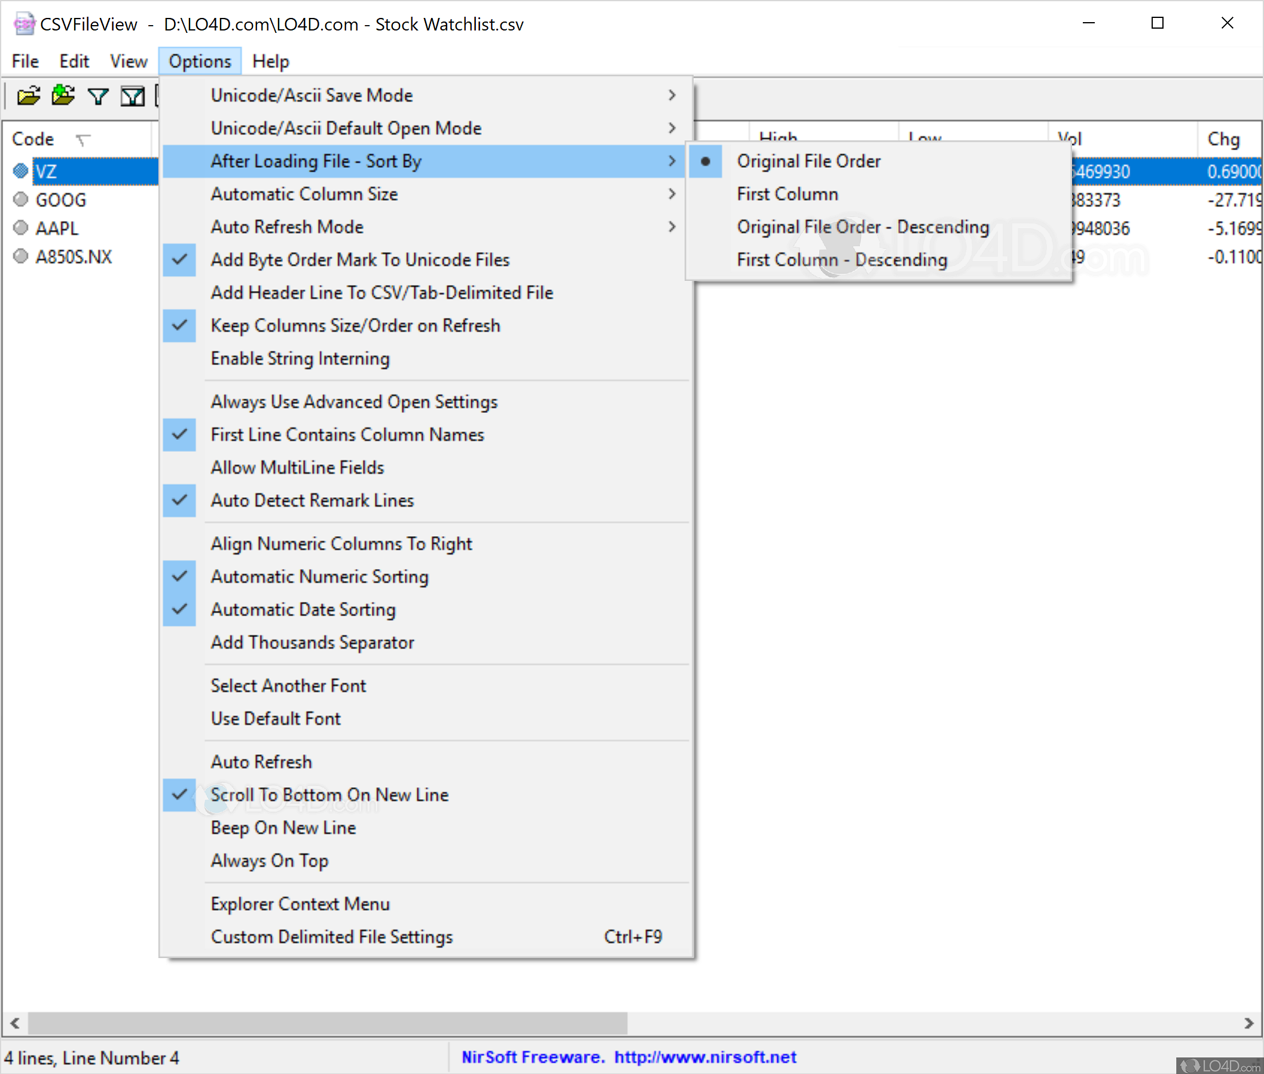Enable Align Numeric Columns To Right
The width and height of the screenshot is (1264, 1074).
427,544
